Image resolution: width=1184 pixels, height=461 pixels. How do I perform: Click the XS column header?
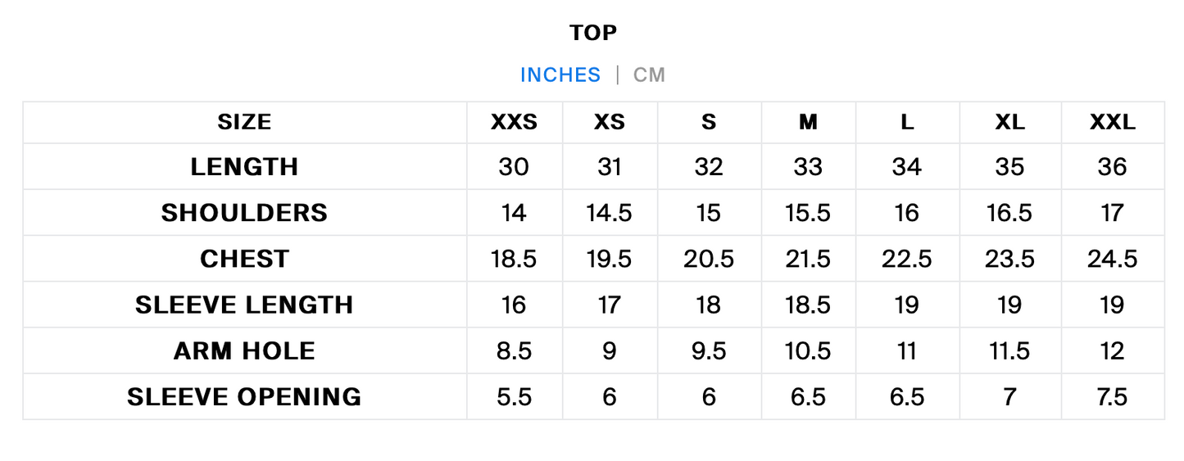point(610,122)
